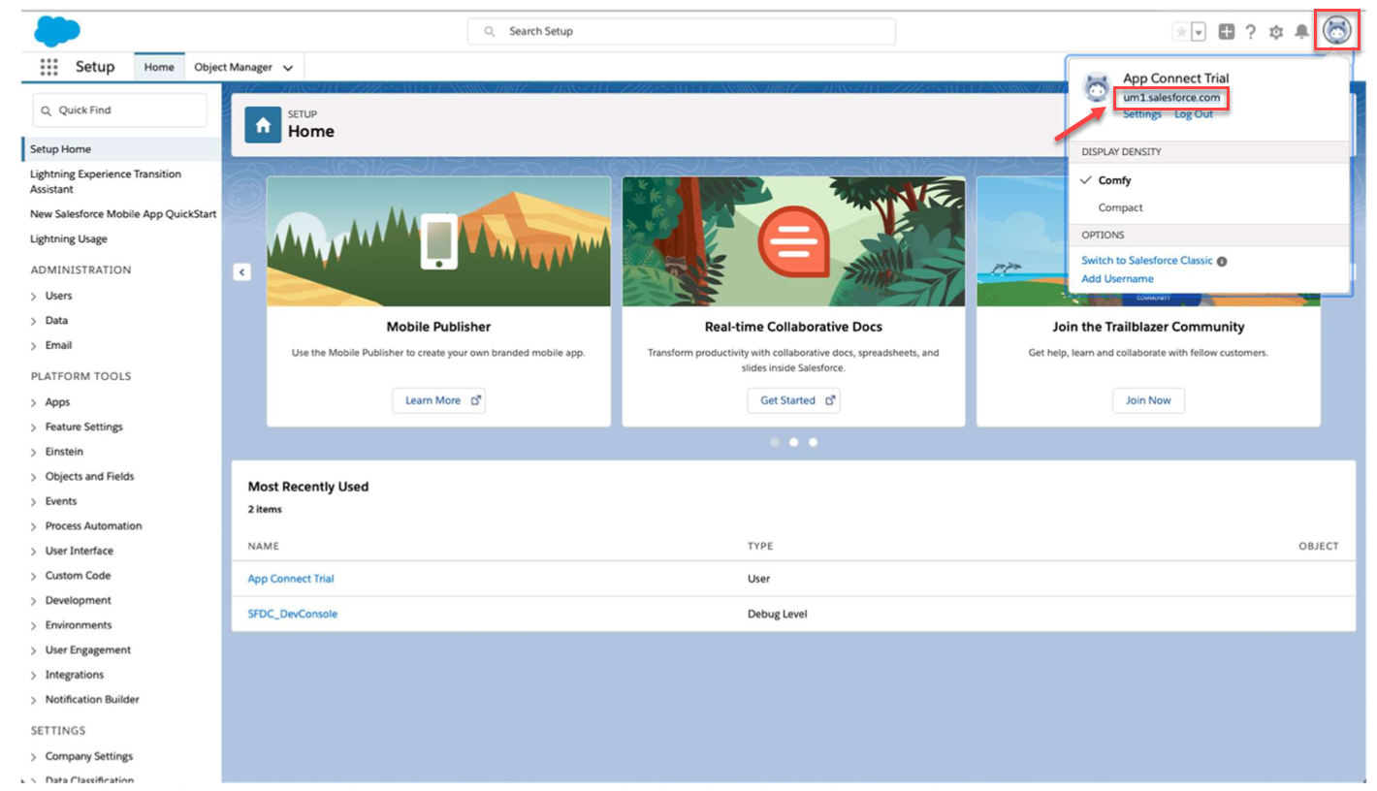Screen dimensions: 1377x791
Task: Open the App Launcher grid icon
Action: (x=48, y=67)
